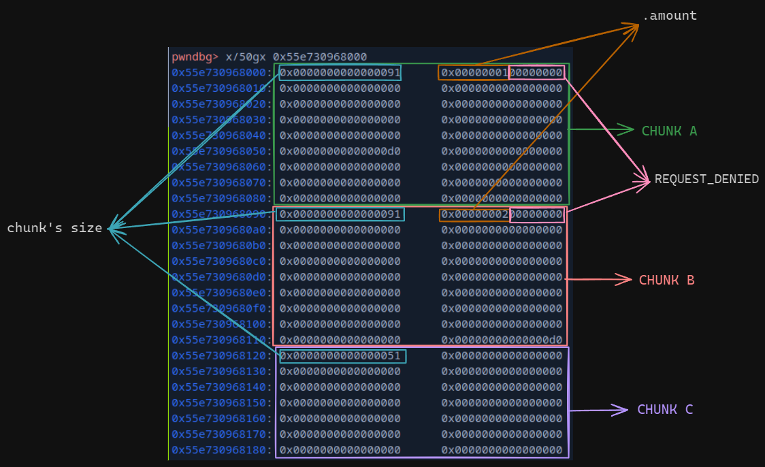Screen dimensions: 765x467
Task: Select the chunk's size label
Action: point(54,228)
